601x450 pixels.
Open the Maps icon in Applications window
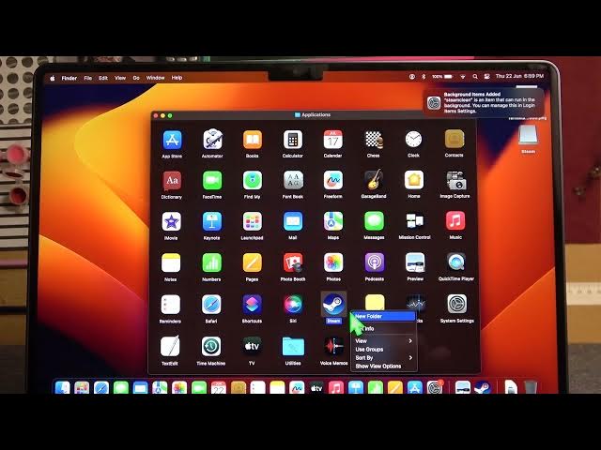point(333,221)
